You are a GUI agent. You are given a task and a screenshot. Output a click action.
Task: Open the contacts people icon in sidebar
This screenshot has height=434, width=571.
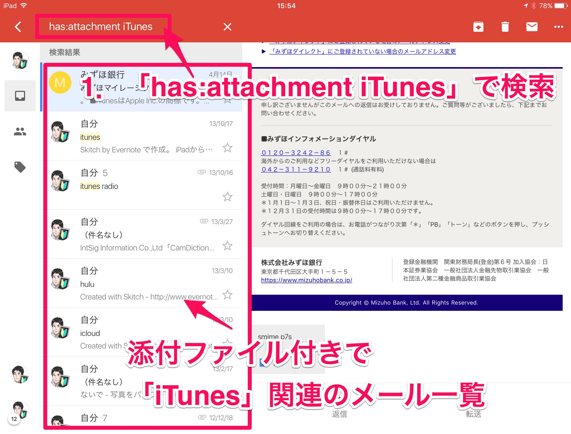click(20, 131)
